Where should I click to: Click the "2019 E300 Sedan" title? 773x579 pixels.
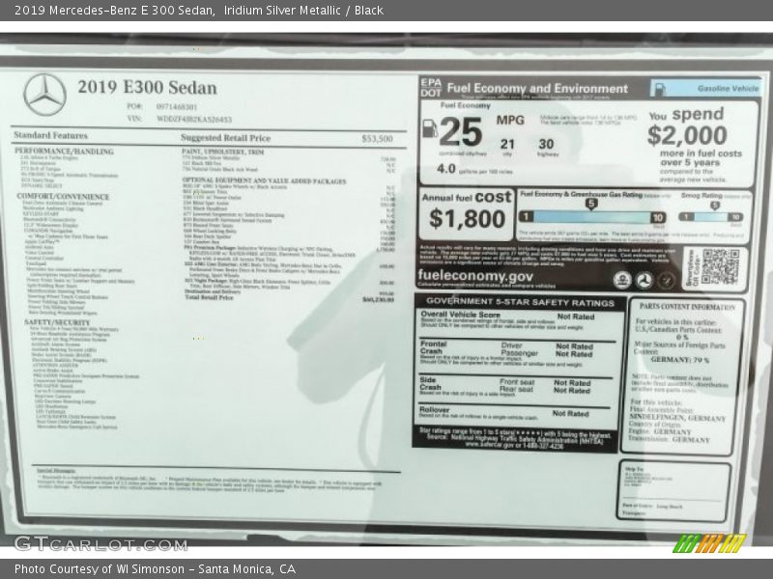tap(147, 87)
